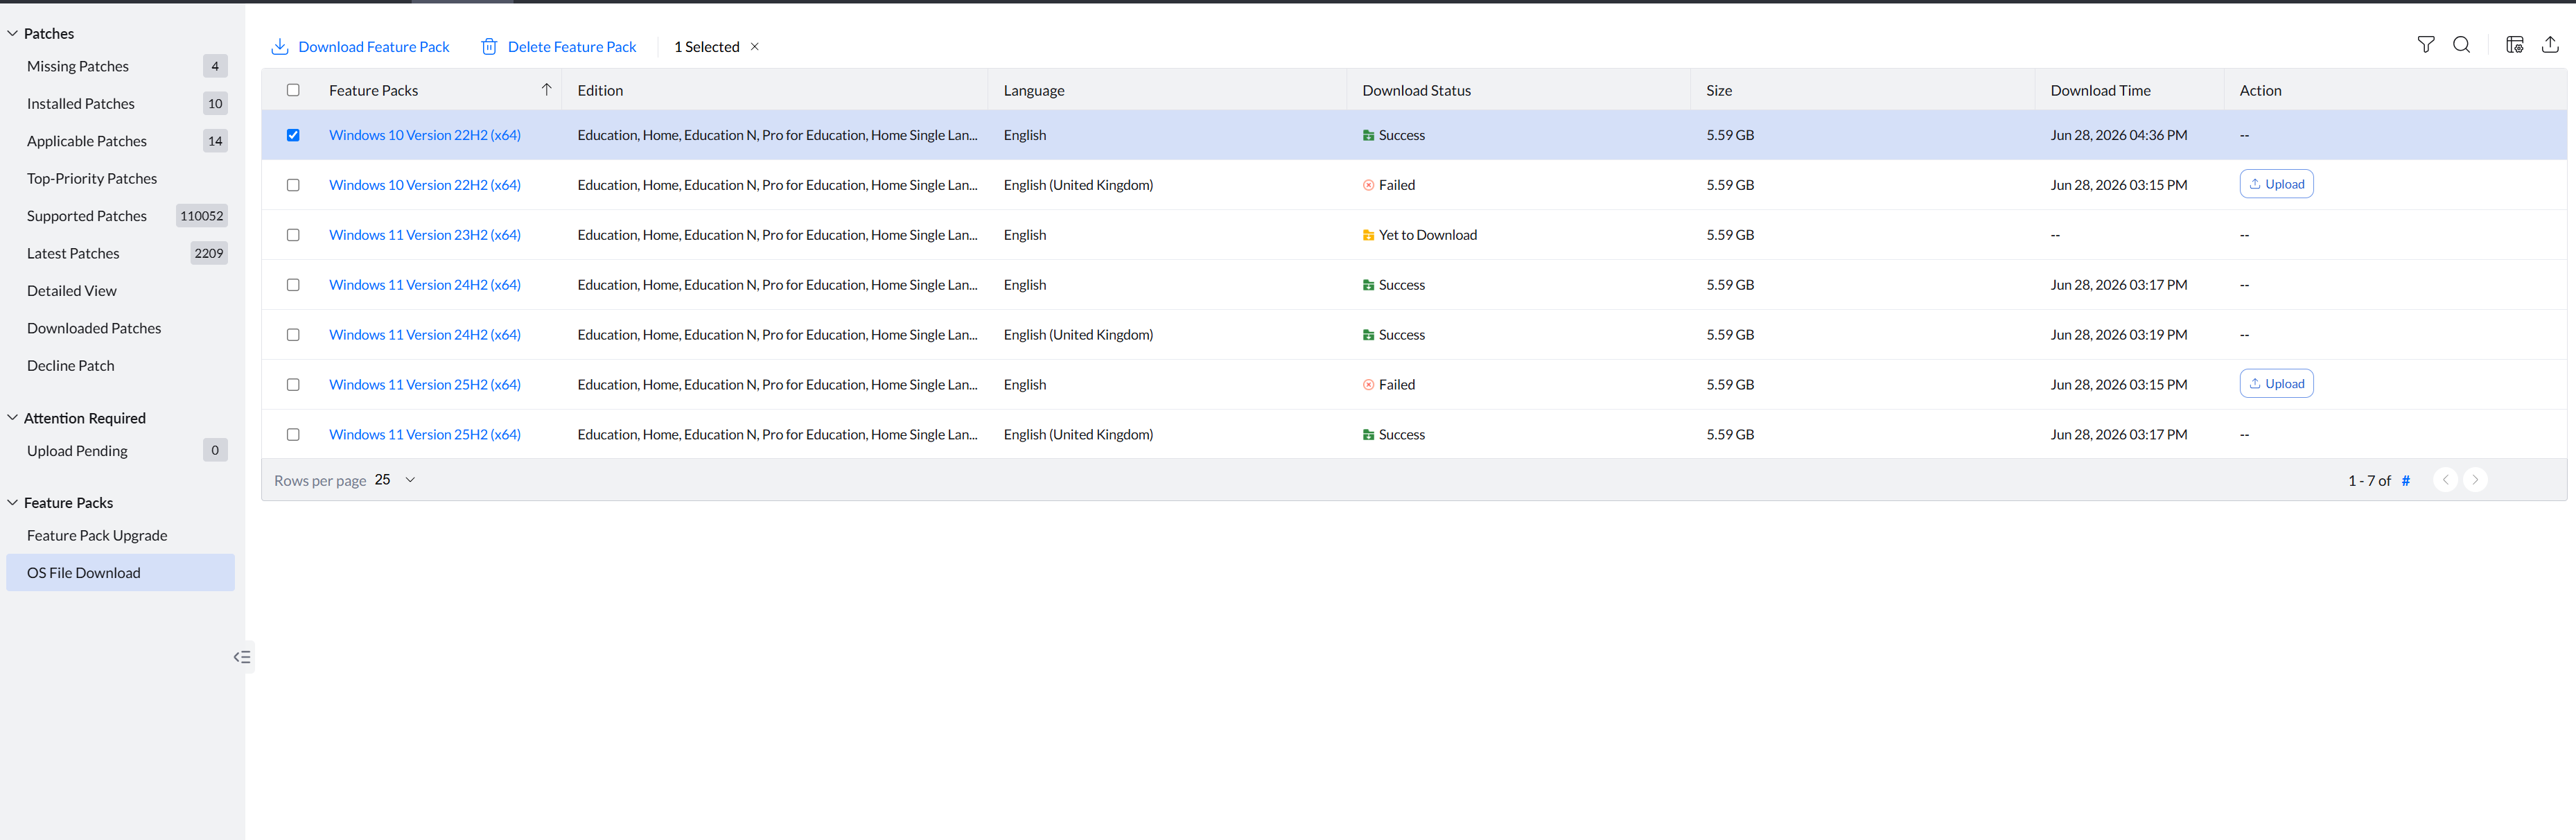Go to next page arrow
Image resolution: width=2576 pixels, height=840 pixels.
tap(2475, 480)
